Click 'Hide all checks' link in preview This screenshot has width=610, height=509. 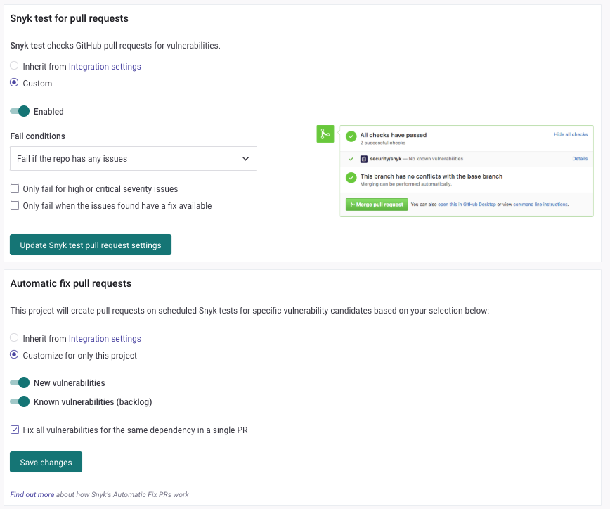[570, 134]
